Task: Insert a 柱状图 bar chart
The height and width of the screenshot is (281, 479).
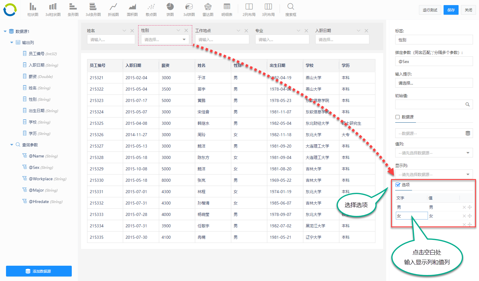Action: pos(33,10)
